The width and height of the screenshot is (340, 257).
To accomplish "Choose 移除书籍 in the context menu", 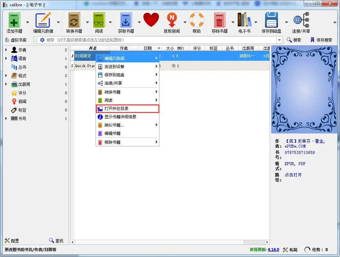I will click(128, 142).
